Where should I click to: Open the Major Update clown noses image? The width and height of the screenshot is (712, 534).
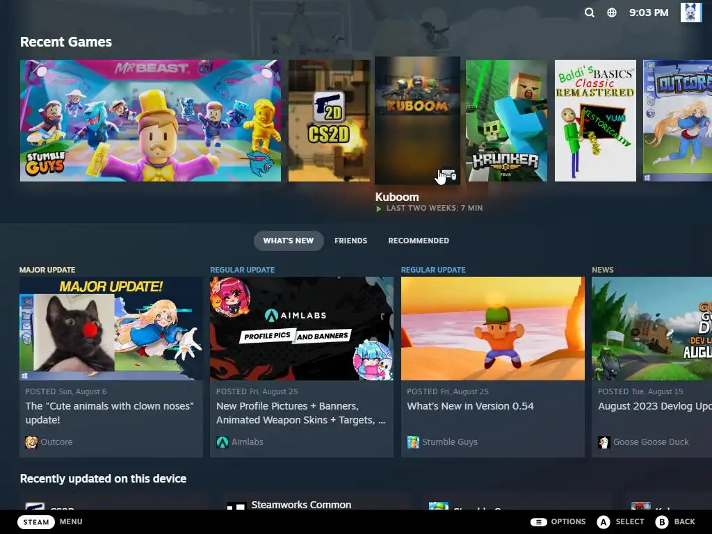pyautogui.click(x=111, y=328)
